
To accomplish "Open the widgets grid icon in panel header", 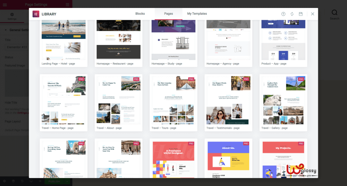I will click(x=68, y=5).
